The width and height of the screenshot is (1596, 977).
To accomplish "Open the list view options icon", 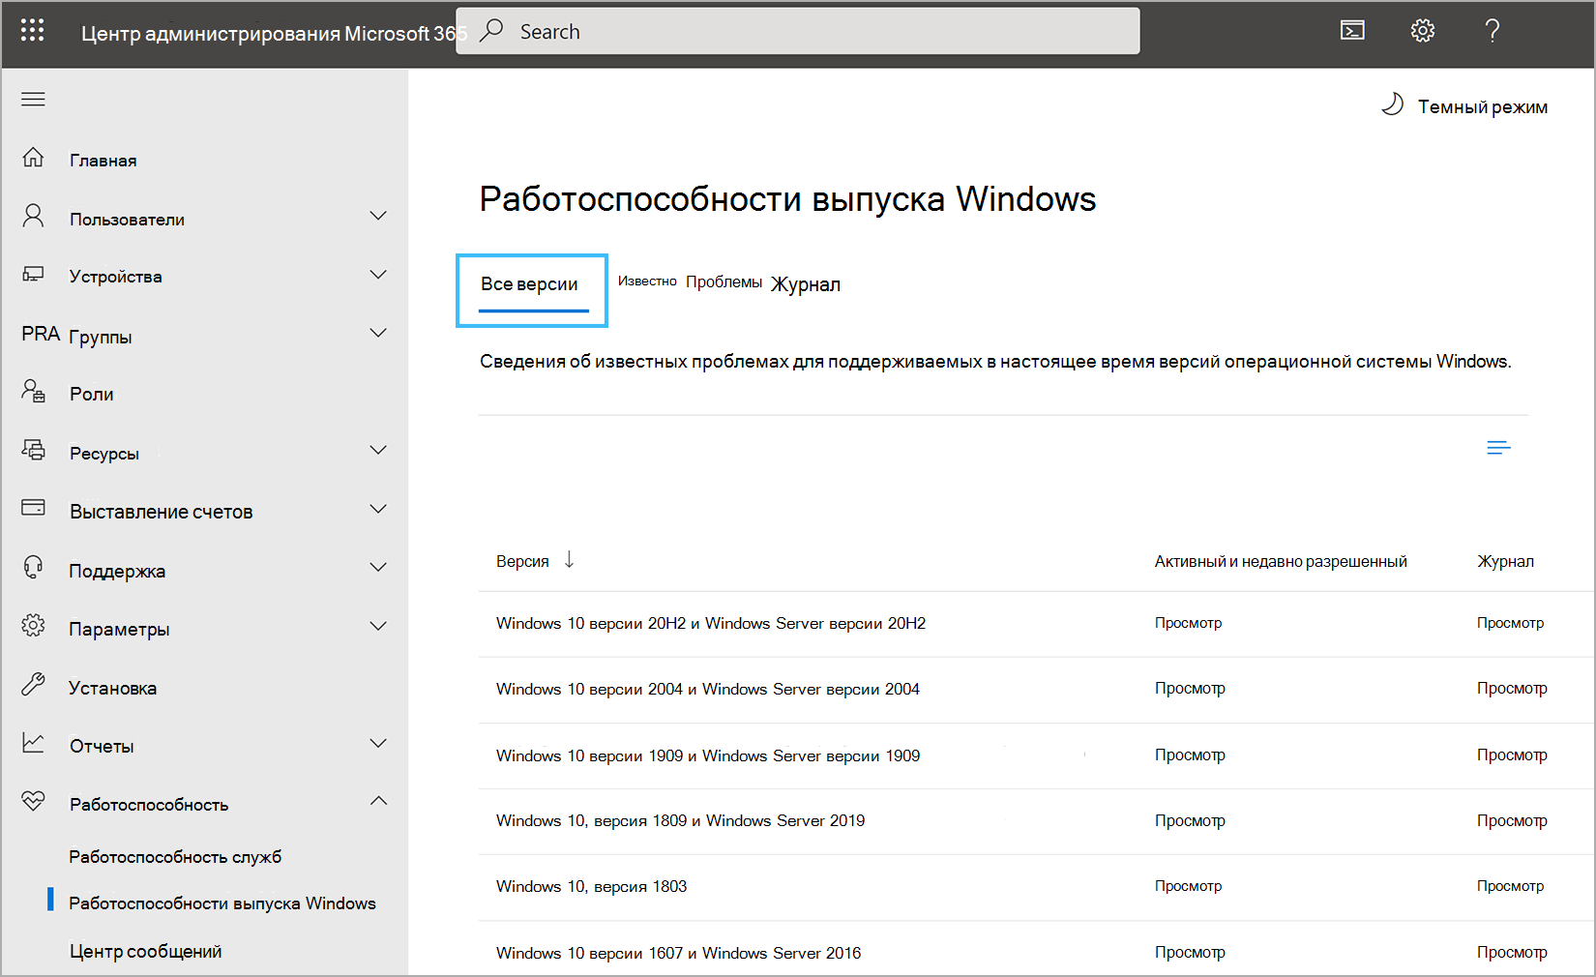I will tap(1498, 447).
